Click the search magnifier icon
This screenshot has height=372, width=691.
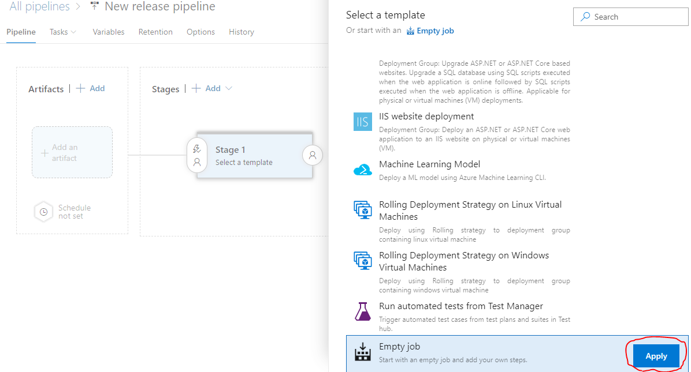click(x=585, y=17)
